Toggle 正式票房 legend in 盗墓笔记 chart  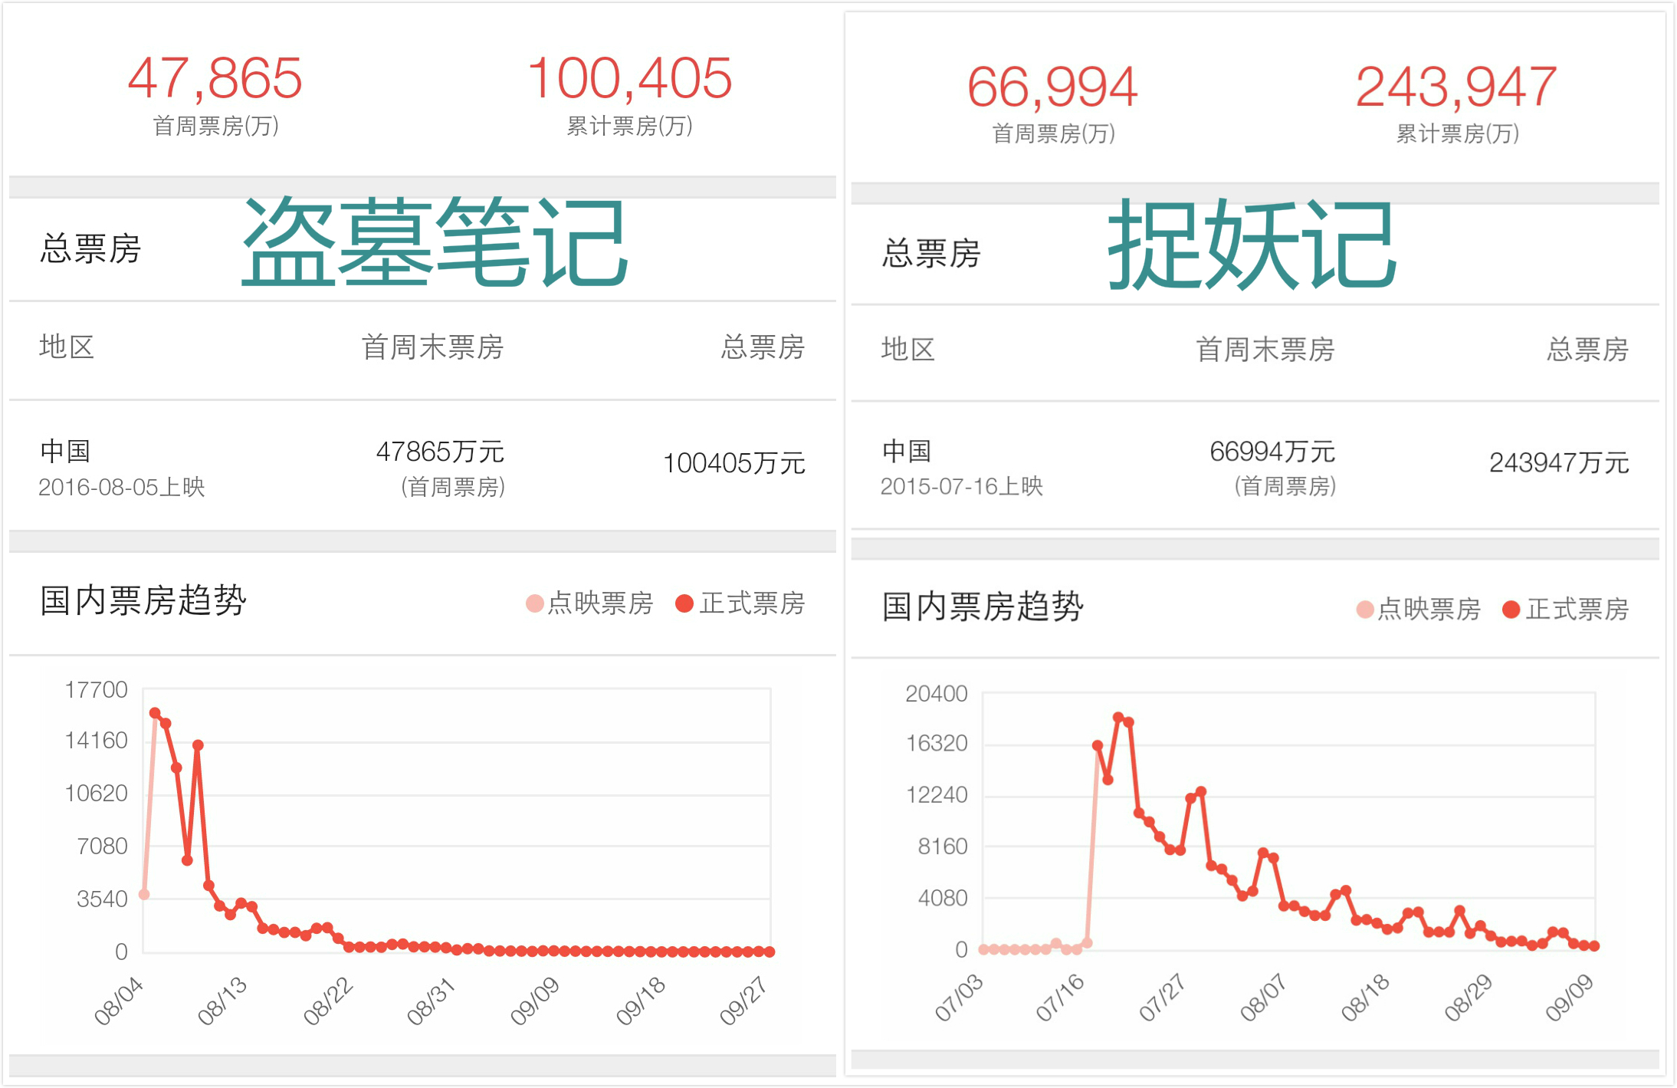point(740,603)
